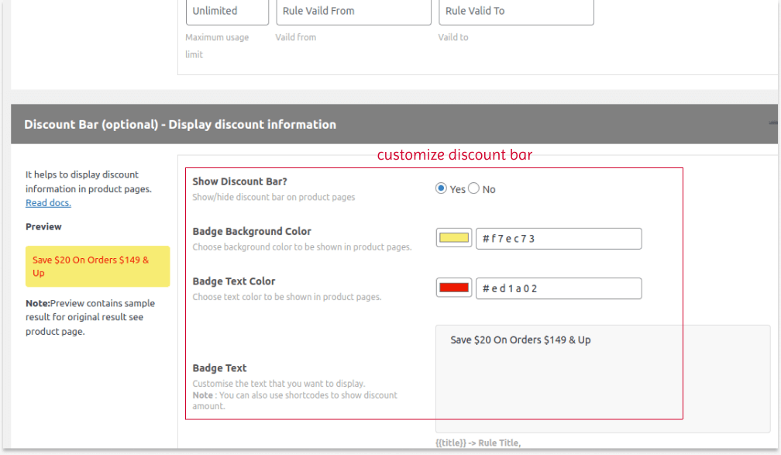This screenshot has width=781, height=455.
Task: Click the Badge Text label
Action: click(219, 368)
